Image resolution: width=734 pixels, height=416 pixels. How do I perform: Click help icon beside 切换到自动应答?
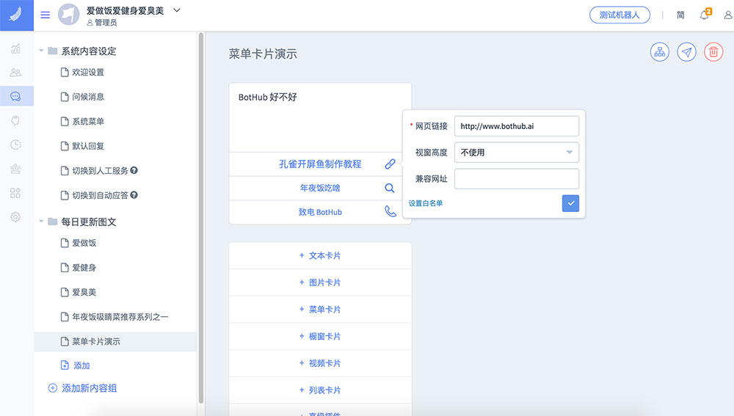tap(134, 194)
